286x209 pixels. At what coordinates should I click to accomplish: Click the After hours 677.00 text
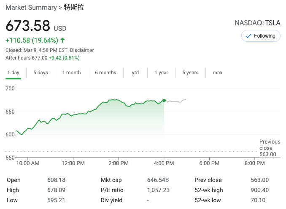(x=27, y=58)
